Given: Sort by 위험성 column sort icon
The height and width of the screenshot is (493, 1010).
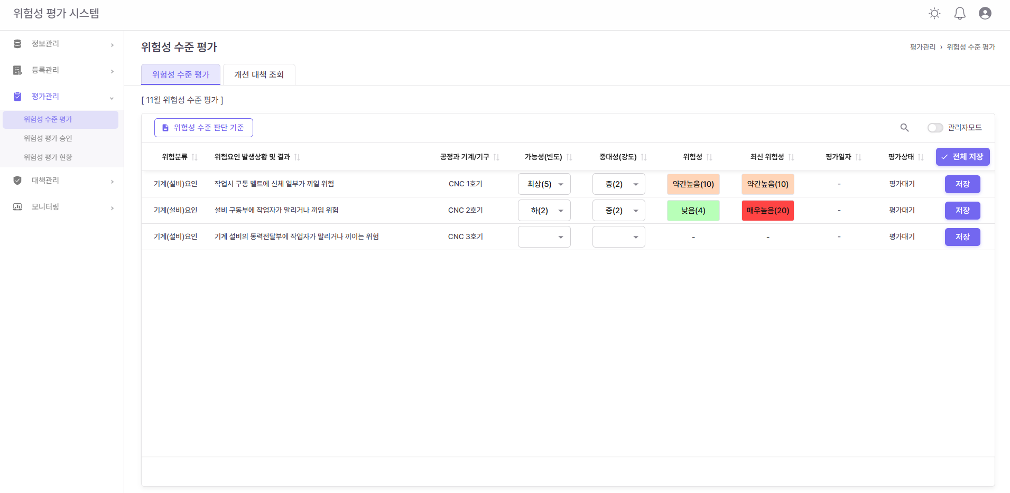Looking at the screenshot, I should pos(709,157).
